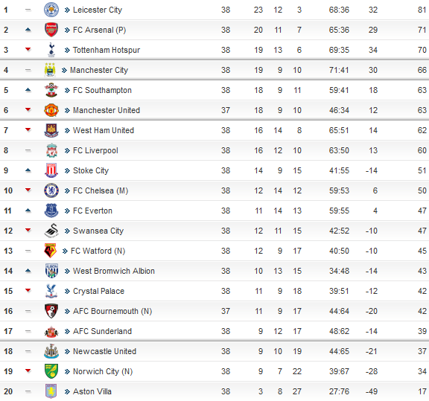
Task: Click the red down arrow beside Manchester United
Action: [28, 109]
